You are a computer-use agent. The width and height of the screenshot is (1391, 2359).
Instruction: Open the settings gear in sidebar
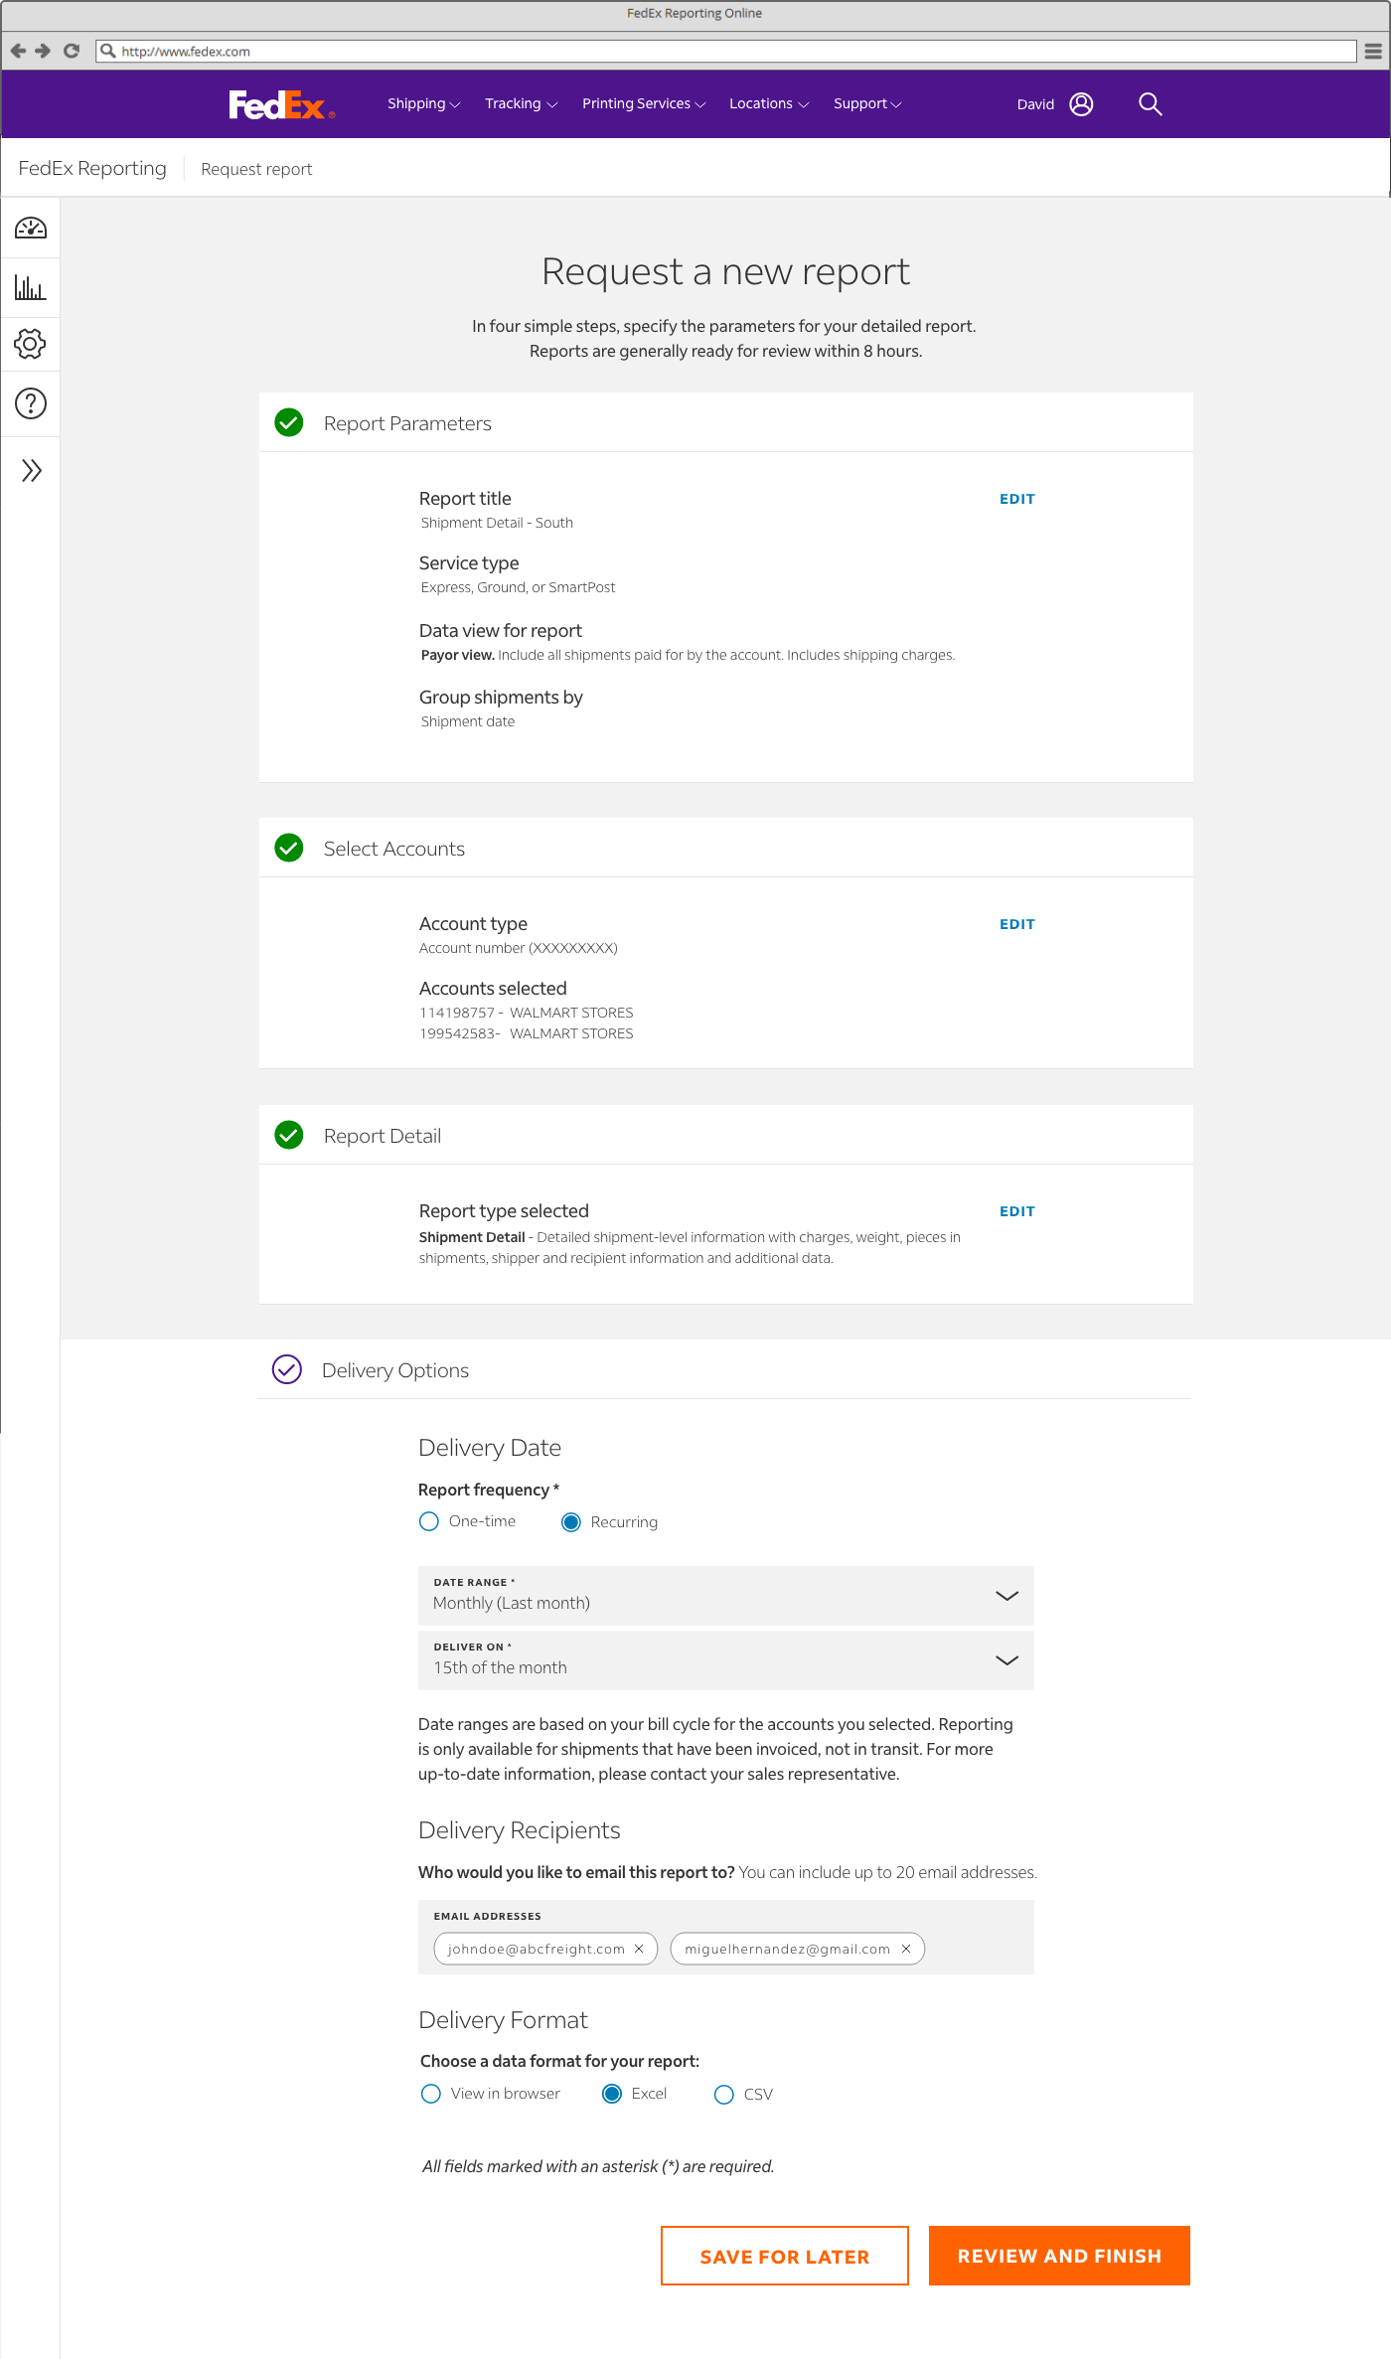(31, 345)
